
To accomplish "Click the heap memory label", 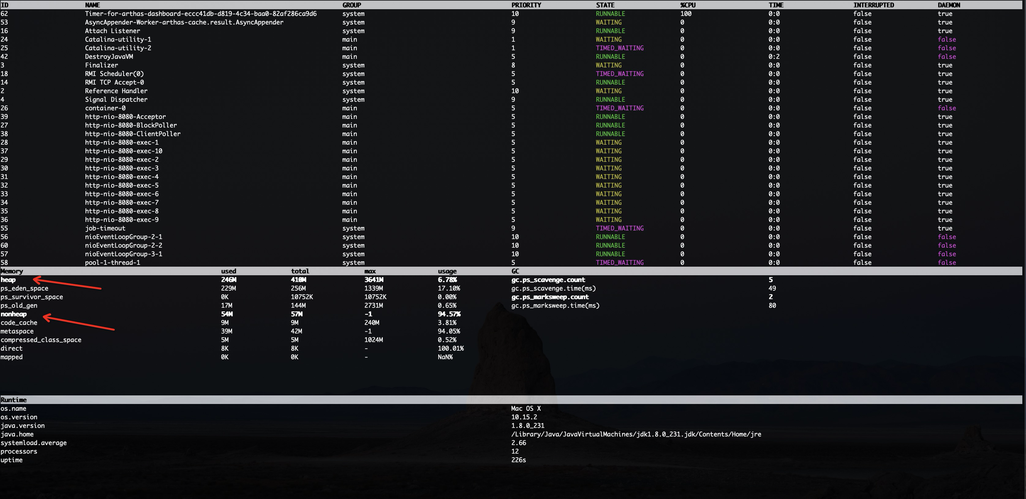I will point(8,280).
